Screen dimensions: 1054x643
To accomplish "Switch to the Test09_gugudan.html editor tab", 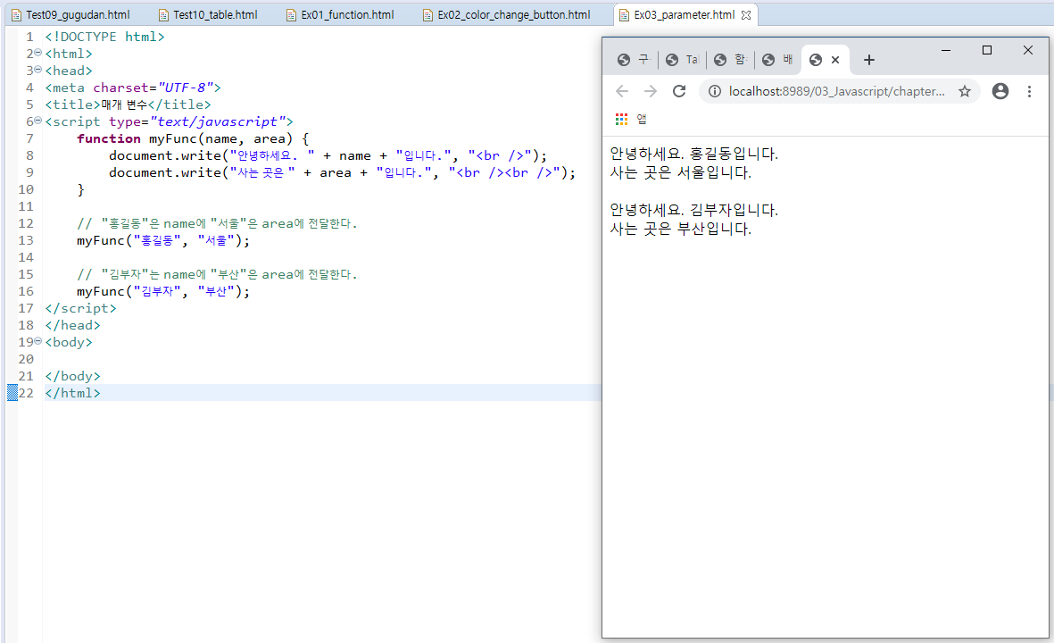I will [x=71, y=15].
